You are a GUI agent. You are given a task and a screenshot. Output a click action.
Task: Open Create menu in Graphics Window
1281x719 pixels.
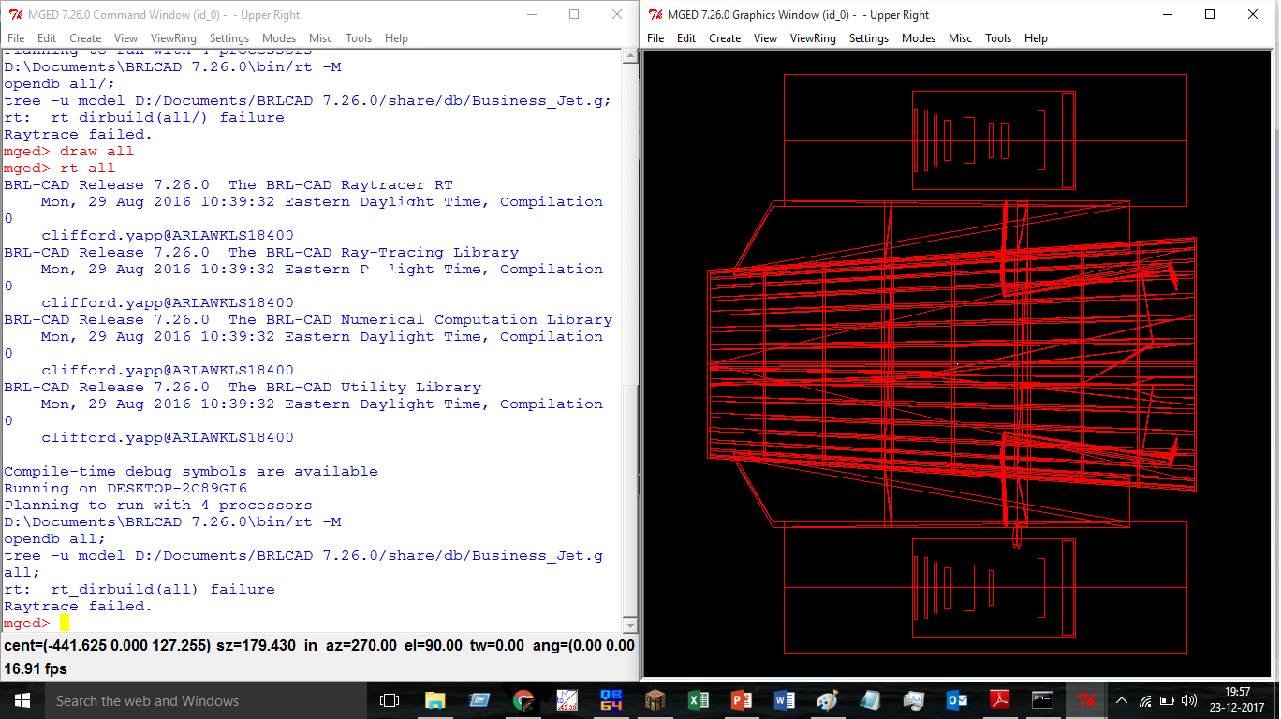point(725,38)
